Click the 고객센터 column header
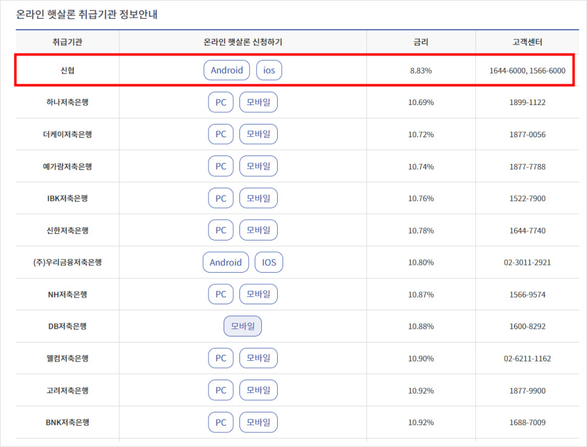The height and width of the screenshot is (447, 587). coord(527,42)
